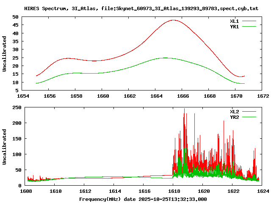
Task: Click the 1672 tick label on upper x-axis
Action: point(263,96)
